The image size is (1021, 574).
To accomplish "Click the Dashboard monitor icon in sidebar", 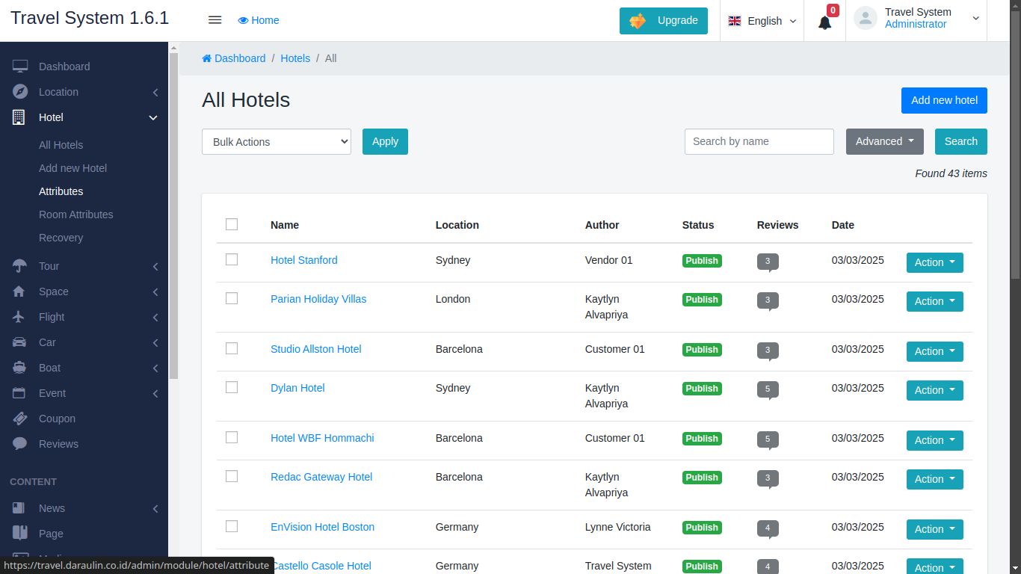I will (x=20, y=67).
